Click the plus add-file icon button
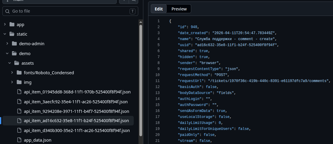 coord(124,1)
